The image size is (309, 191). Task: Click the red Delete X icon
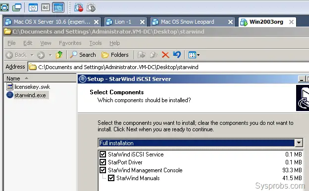click(165, 55)
